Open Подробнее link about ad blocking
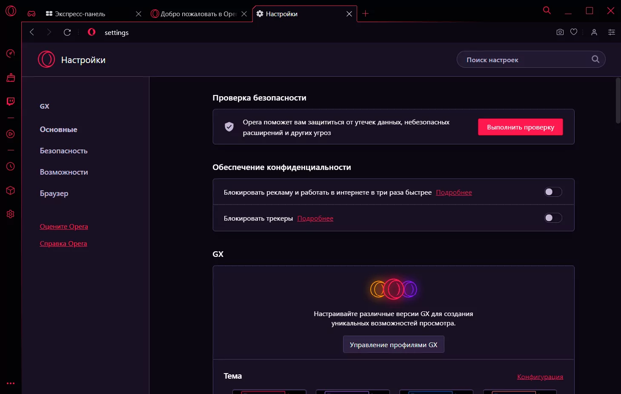The height and width of the screenshot is (394, 621). click(454, 193)
